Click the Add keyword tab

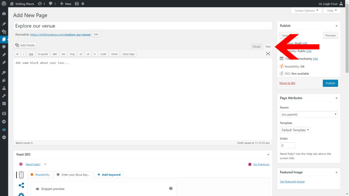tap(109, 175)
